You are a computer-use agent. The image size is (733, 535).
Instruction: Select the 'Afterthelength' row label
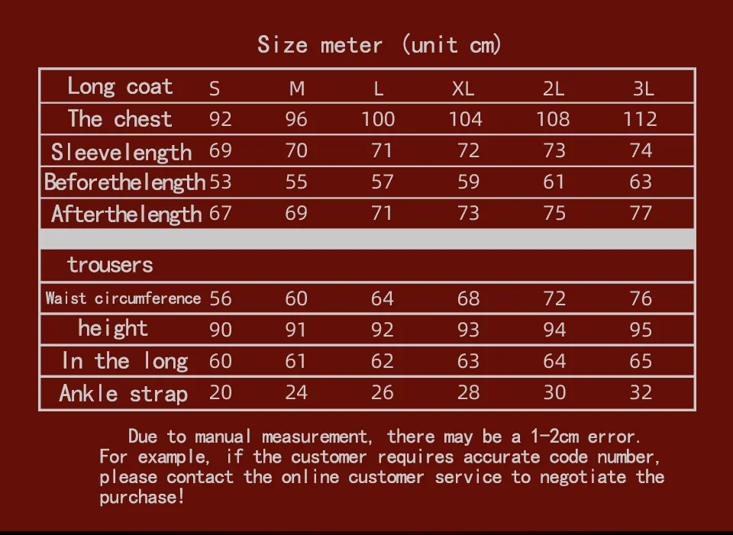[x=126, y=214]
